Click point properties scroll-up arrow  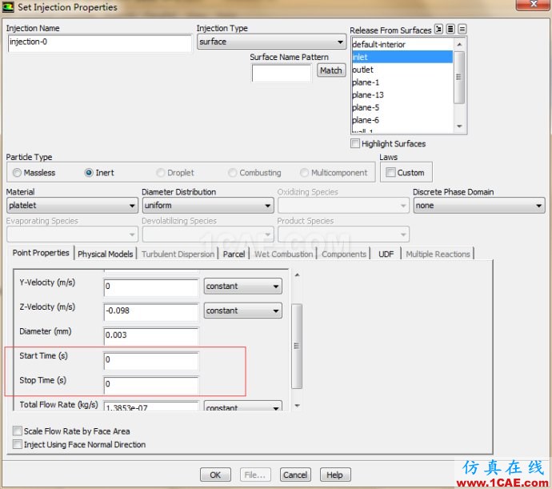(297, 275)
